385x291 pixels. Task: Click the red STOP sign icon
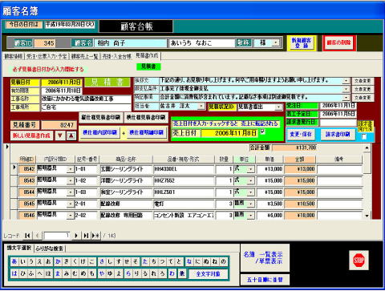[x=359, y=260]
